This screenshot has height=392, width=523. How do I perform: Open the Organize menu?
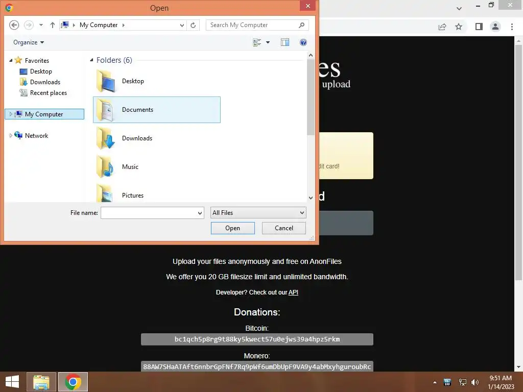(29, 42)
